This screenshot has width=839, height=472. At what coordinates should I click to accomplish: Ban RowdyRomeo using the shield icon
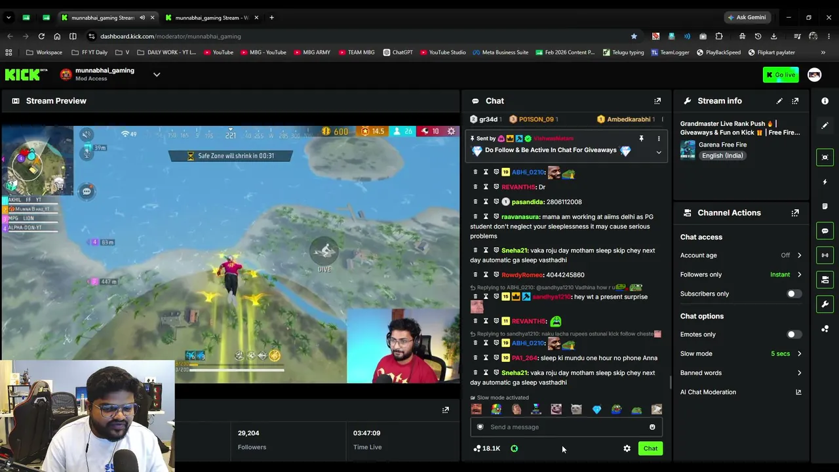(496, 275)
